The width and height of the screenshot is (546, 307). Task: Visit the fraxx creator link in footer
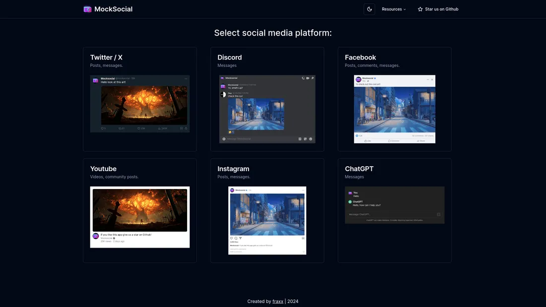tap(277, 302)
